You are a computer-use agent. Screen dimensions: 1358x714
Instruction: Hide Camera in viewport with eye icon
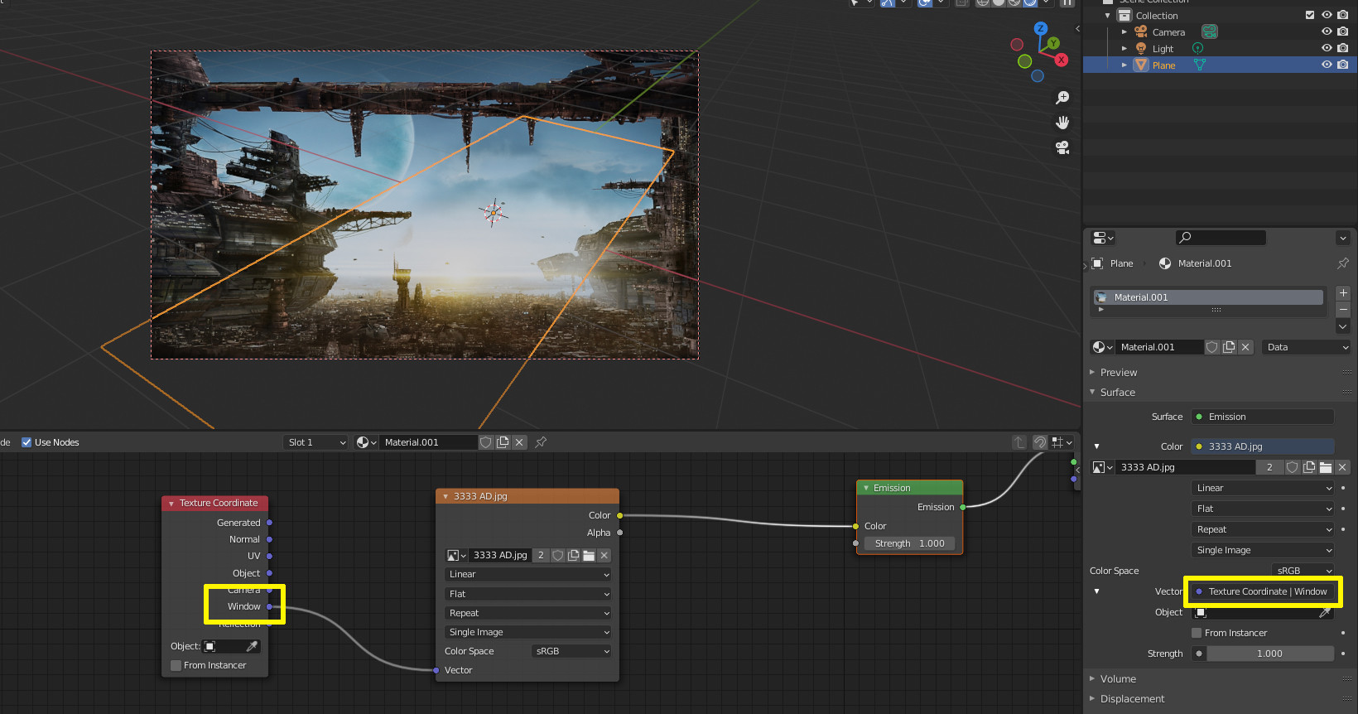1327,31
